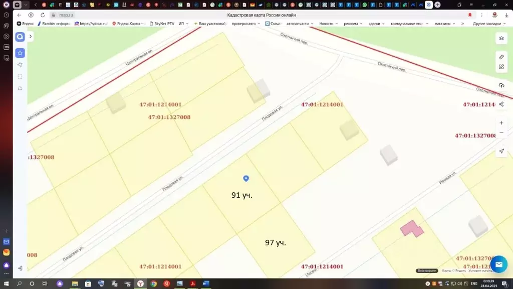This screenshot has width=513, height=289.
Task: Open Yandex Browser in the taskbar
Action: pyautogui.click(x=140, y=283)
